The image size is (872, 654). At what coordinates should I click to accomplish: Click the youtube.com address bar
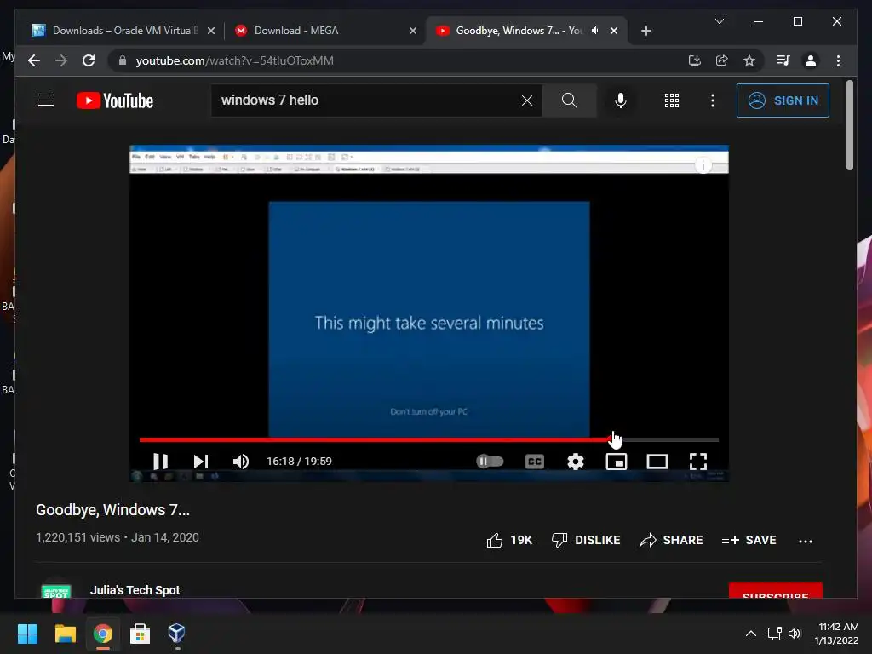point(235,60)
